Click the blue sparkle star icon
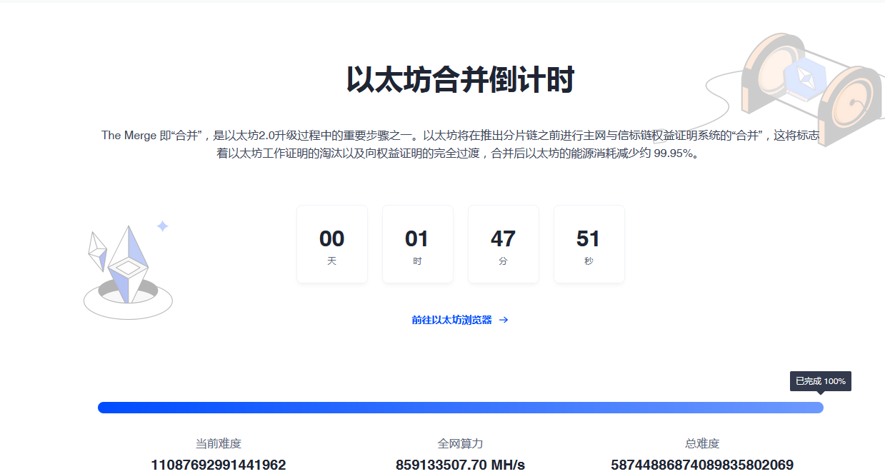 (162, 226)
